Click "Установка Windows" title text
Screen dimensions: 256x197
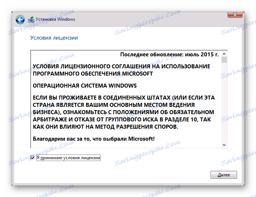point(55,19)
